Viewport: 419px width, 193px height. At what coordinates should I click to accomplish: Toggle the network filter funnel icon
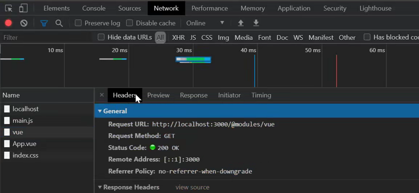point(44,23)
